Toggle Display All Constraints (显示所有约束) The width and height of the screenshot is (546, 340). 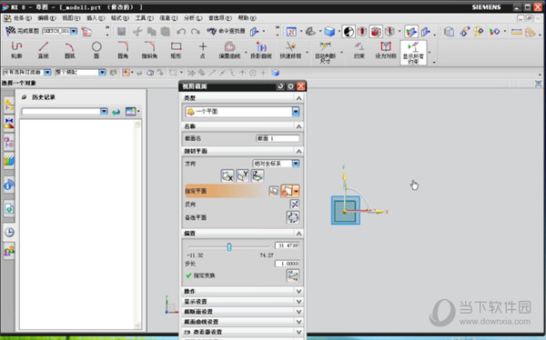(413, 53)
